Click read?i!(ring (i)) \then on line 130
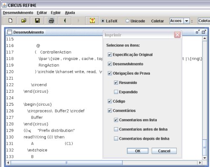 [44, 137]
